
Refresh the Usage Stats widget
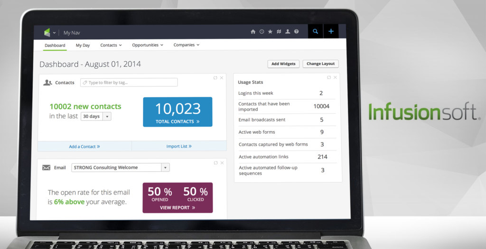pos(329,77)
